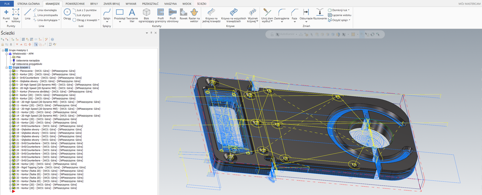Activate the Linia line tool
The height and width of the screenshot is (195, 482).
(27, 14)
